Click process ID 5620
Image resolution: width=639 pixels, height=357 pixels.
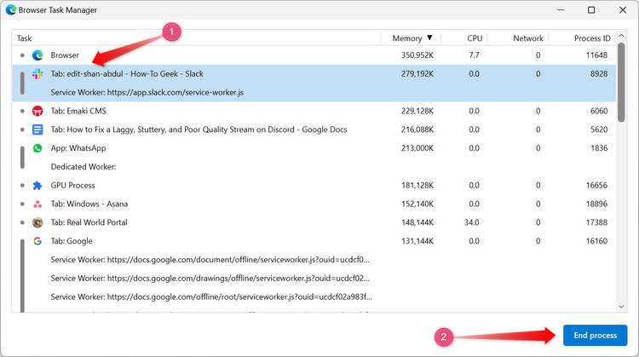599,130
